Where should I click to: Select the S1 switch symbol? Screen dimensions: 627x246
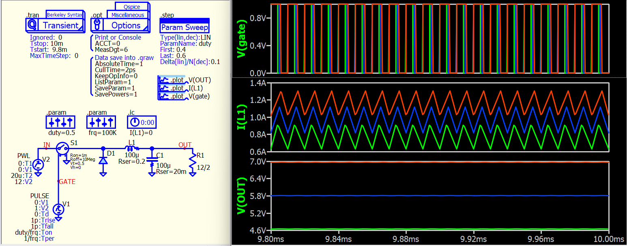pos(62,148)
